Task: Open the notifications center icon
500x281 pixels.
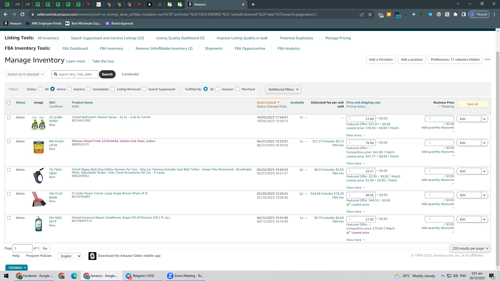Action: click(x=492, y=276)
